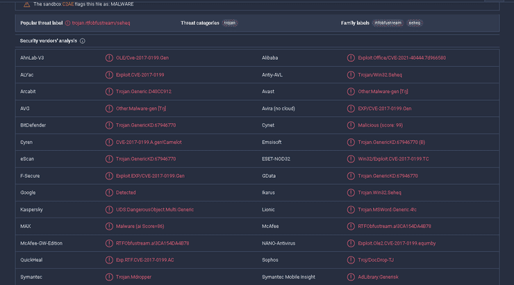Click the alert icon in McAfee-GW-Edition row
This screenshot has height=285, width=514.
[109, 243]
